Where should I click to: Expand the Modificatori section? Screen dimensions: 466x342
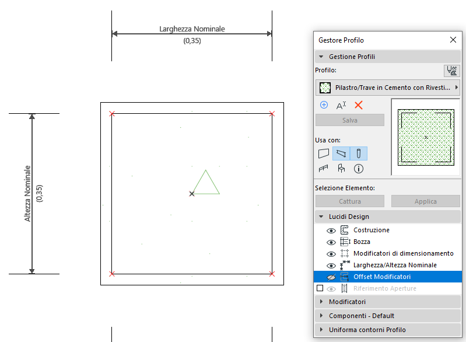click(x=321, y=302)
